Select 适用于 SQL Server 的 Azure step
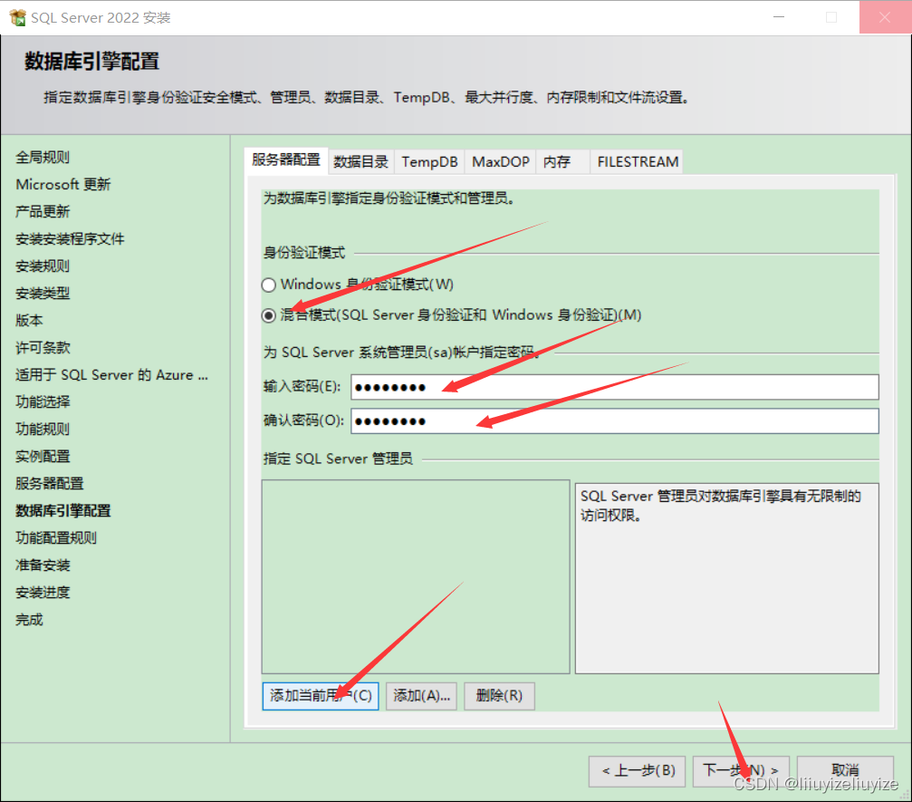 click(x=111, y=375)
